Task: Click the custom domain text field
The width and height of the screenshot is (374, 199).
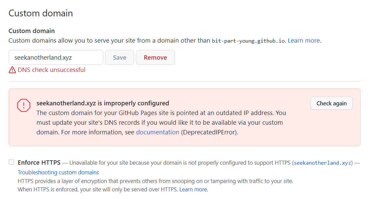Action: (x=56, y=57)
